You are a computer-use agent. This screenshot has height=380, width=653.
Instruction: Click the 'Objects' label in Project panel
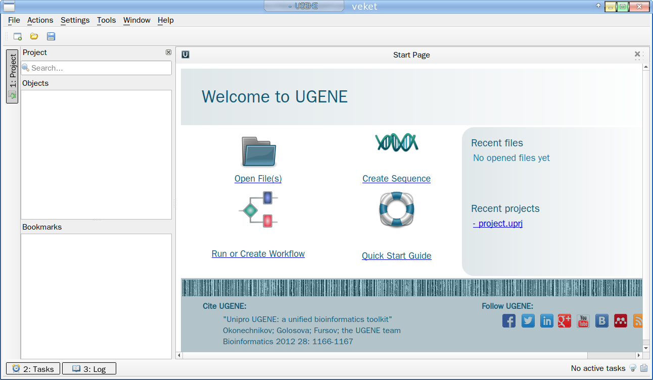(x=35, y=83)
